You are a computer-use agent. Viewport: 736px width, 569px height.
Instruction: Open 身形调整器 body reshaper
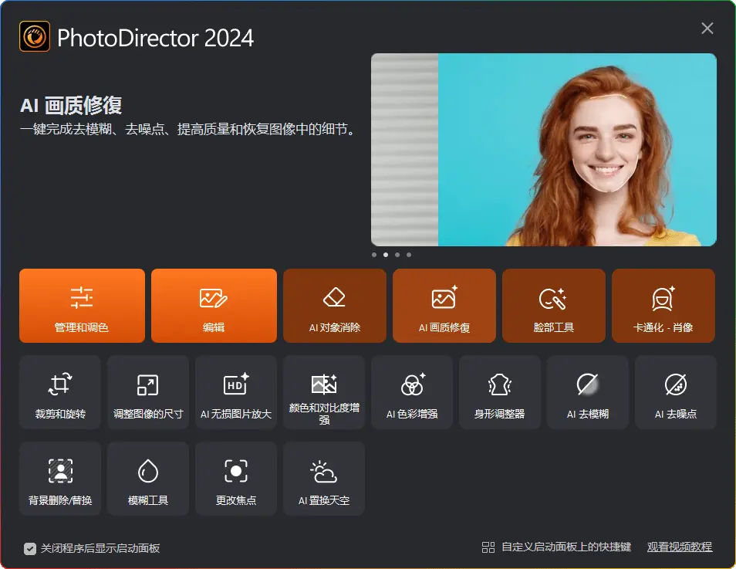coord(500,392)
